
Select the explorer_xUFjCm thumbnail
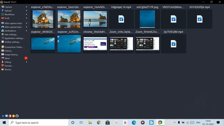(x=69, y=44)
